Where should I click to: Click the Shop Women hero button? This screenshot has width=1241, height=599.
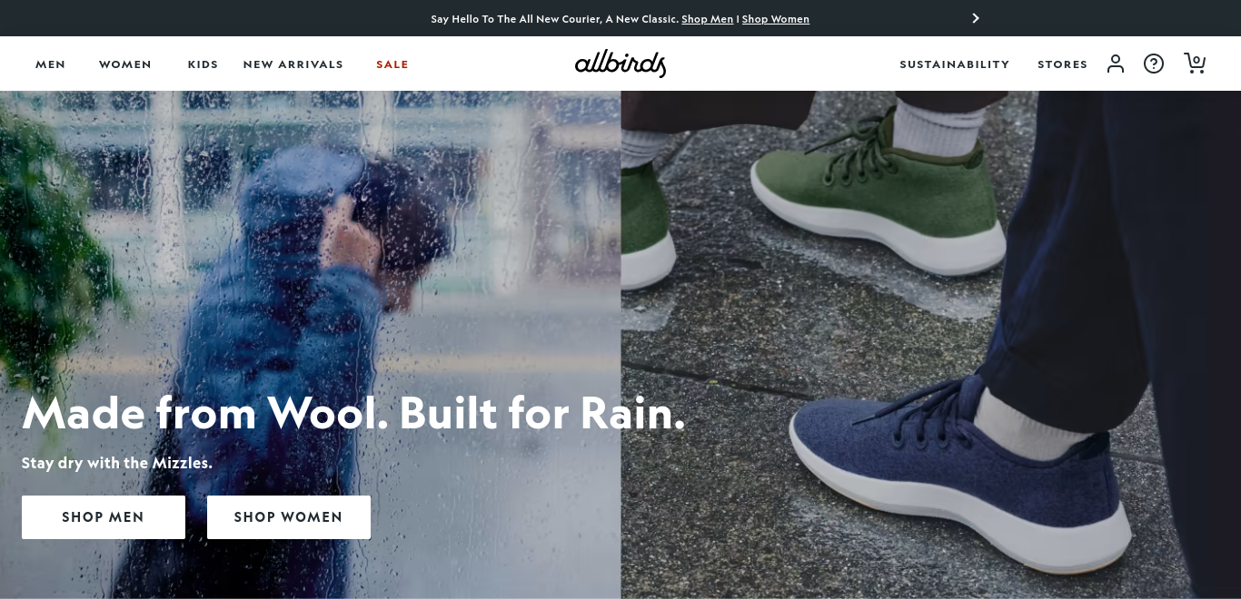click(289, 517)
